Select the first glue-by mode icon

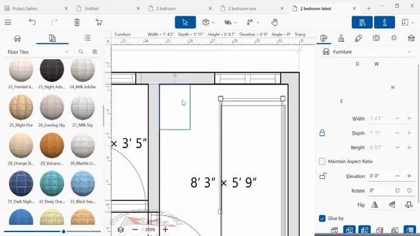click(x=334, y=230)
